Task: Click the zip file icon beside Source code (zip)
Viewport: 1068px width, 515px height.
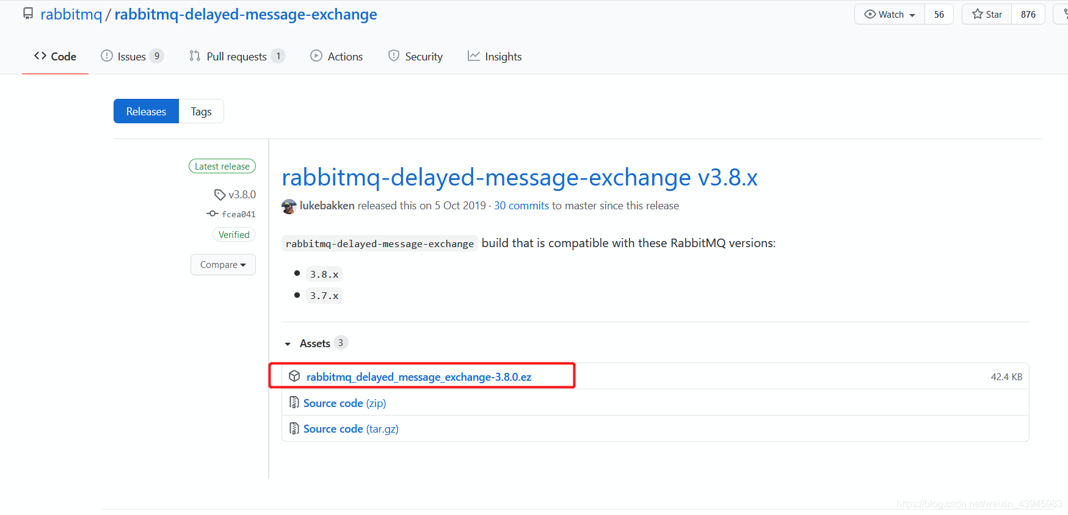Action: coord(294,403)
